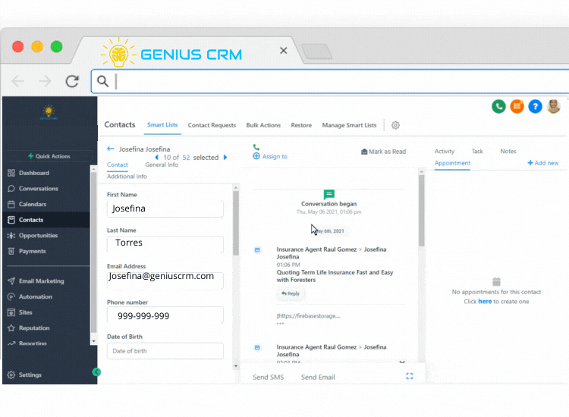Collapse sidebar with green chevron button

coord(96,372)
